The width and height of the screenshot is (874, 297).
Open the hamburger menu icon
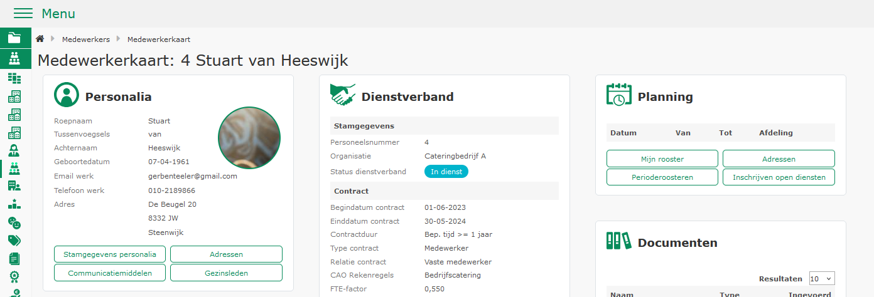[x=23, y=13]
